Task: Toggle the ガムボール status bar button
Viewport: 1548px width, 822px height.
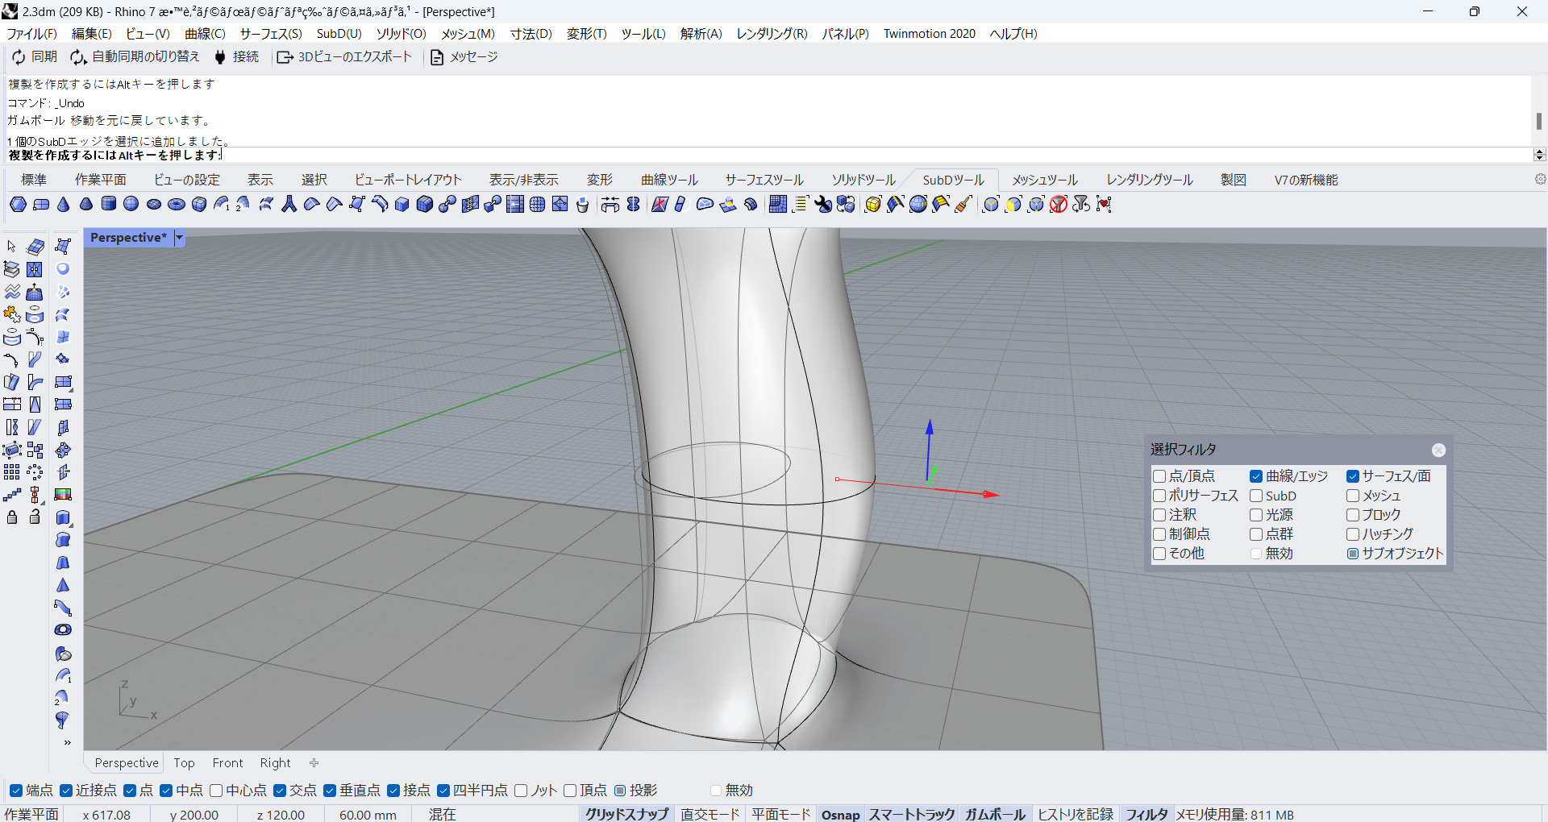Action: pyautogui.click(x=995, y=814)
